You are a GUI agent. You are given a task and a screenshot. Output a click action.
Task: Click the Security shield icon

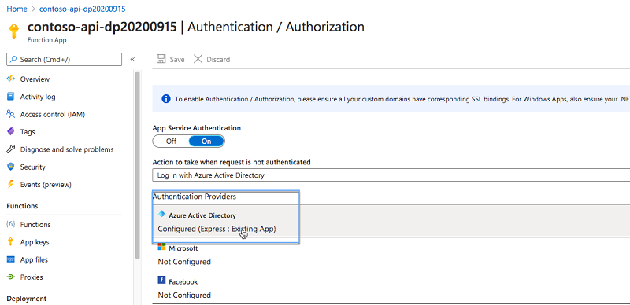pyautogui.click(x=10, y=167)
